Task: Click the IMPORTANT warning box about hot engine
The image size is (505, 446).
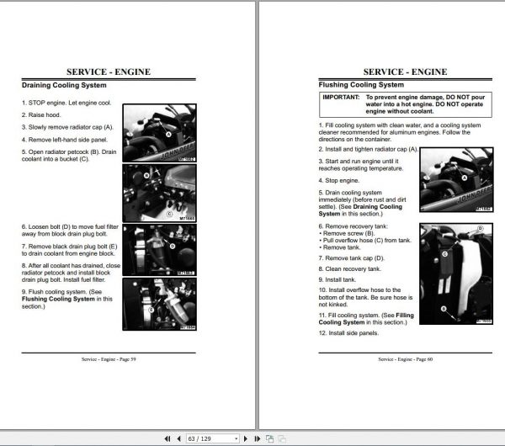Action: 406,104
